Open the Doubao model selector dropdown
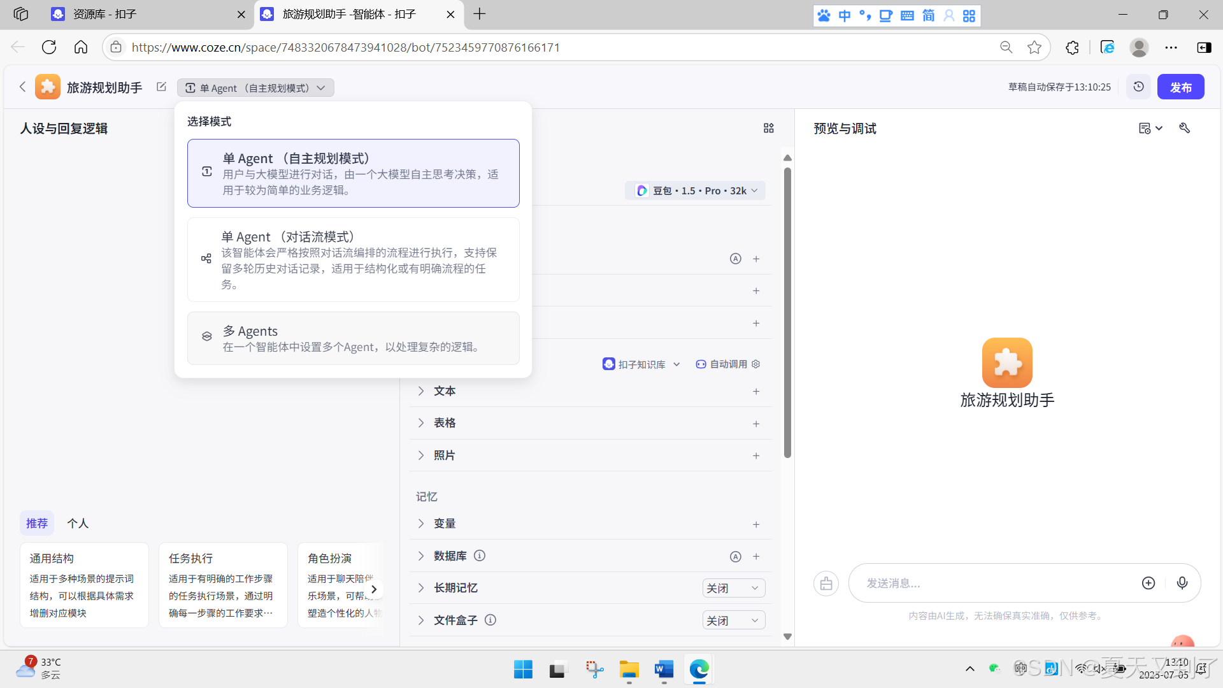 click(696, 190)
